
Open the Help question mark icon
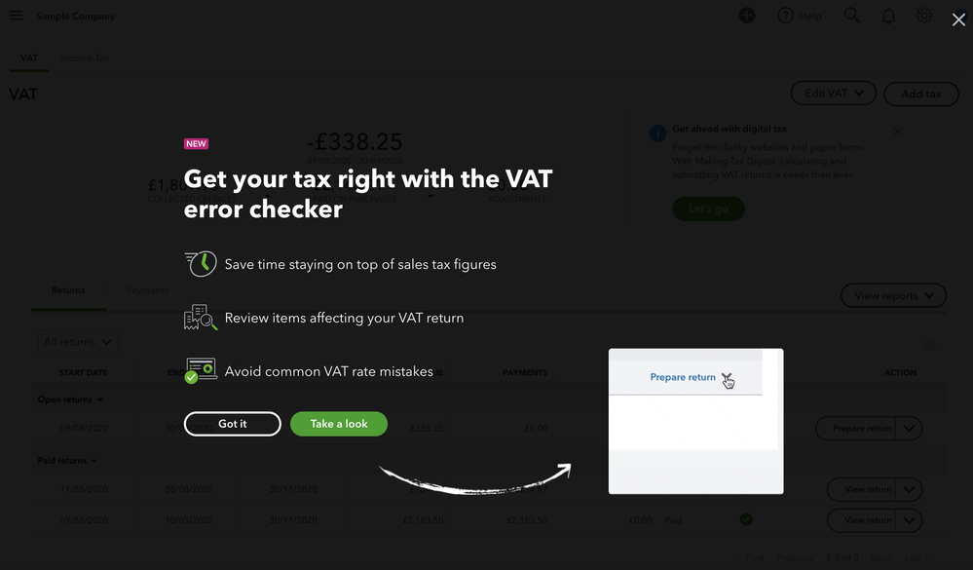(x=786, y=16)
